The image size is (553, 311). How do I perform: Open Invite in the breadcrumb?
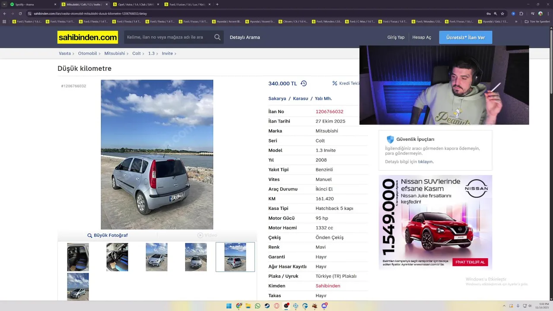pyautogui.click(x=167, y=54)
